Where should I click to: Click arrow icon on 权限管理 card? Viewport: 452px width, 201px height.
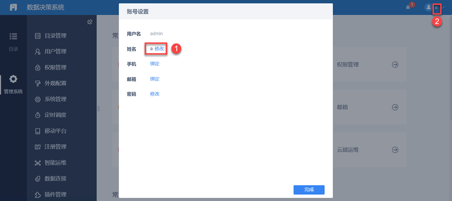pos(395,65)
